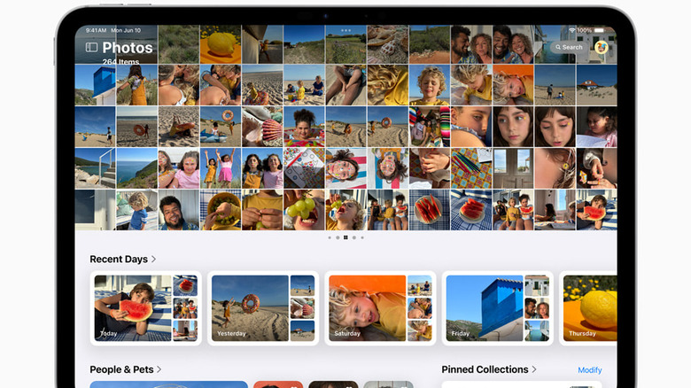Tap the 264 Items count label
Screen dimensions: 691x388
(x=120, y=62)
